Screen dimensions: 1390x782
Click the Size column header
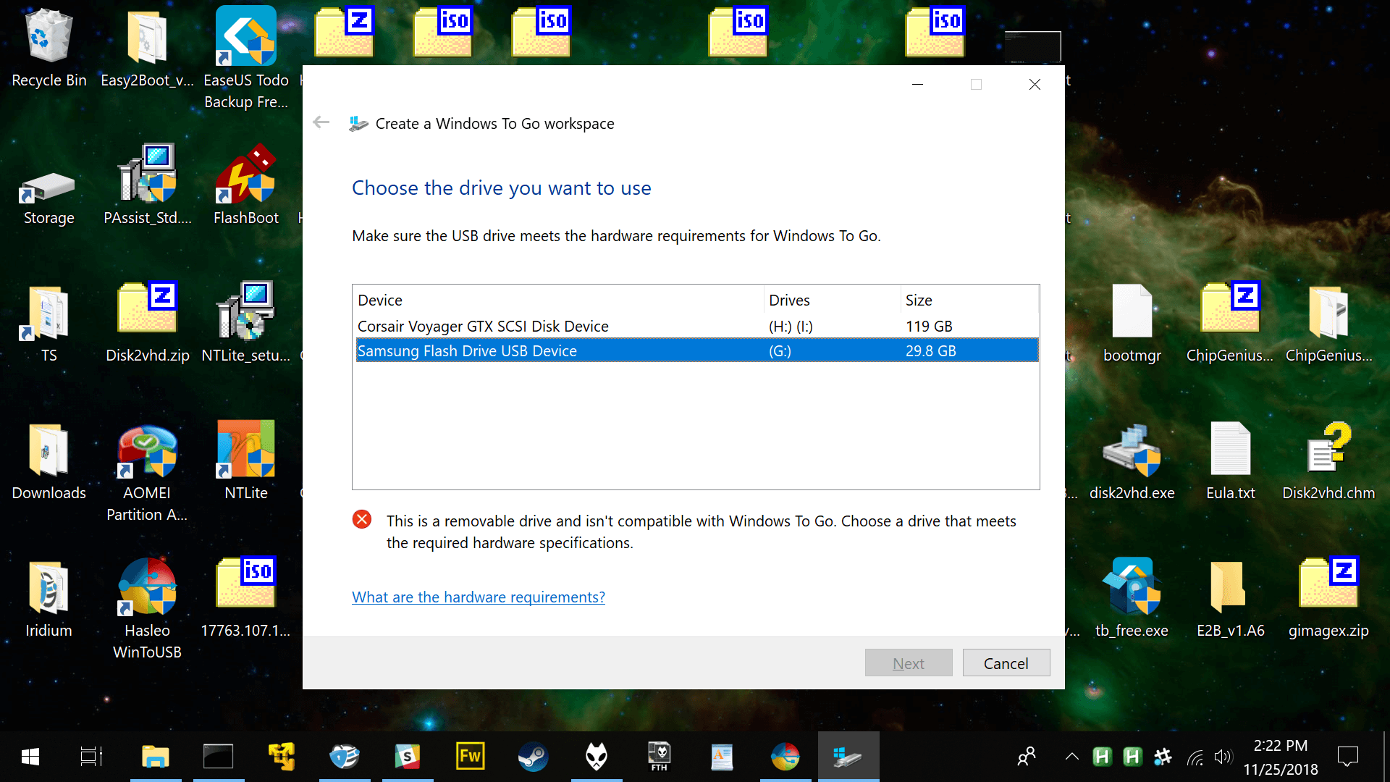(969, 300)
